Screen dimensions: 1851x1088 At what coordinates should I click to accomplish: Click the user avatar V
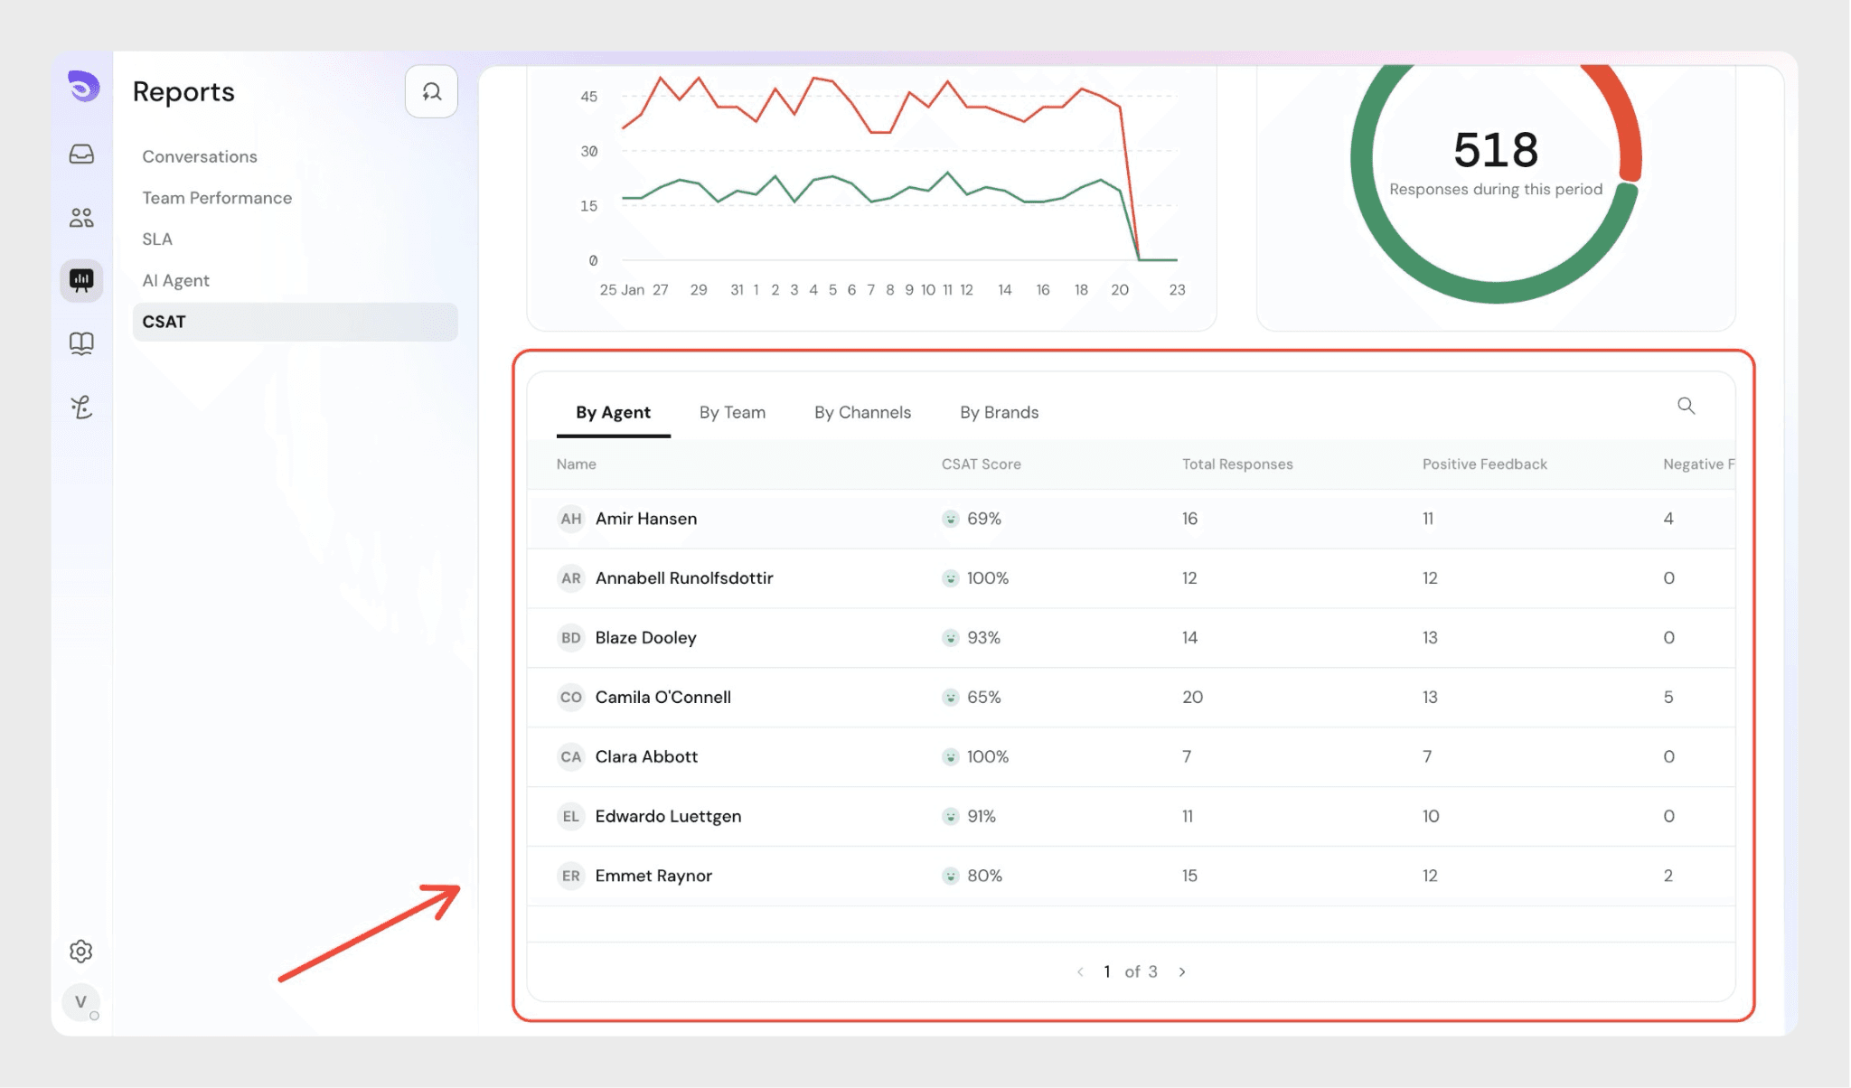[x=81, y=1001]
